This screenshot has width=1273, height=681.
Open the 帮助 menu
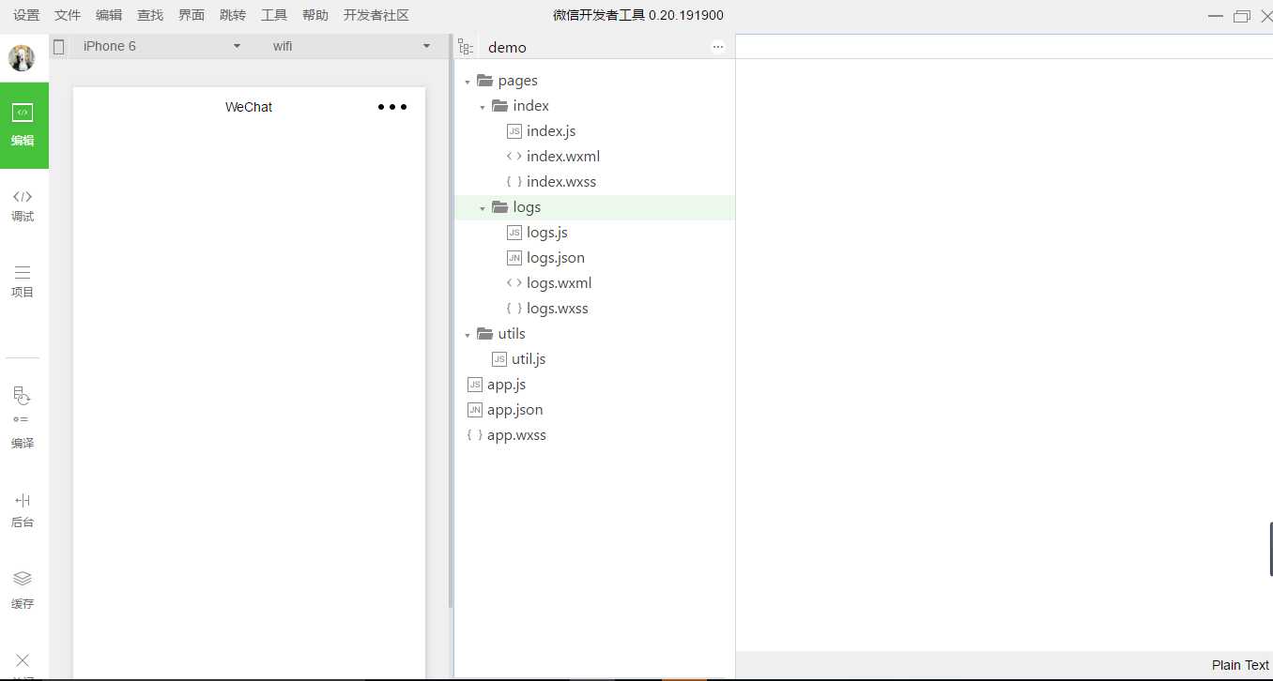click(315, 15)
